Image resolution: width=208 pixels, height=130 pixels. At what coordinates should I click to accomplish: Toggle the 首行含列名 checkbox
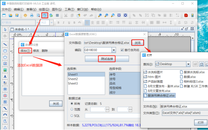[122, 50]
